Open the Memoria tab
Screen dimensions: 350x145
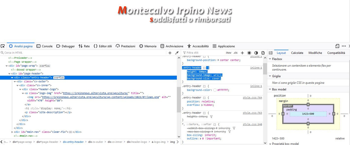point(148,46)
